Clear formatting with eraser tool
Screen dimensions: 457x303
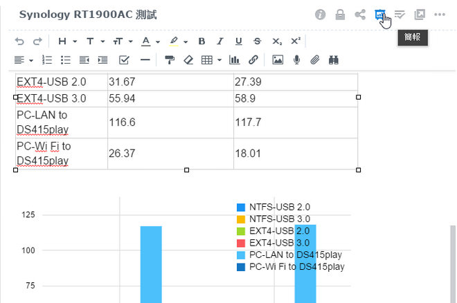(188, 60)
